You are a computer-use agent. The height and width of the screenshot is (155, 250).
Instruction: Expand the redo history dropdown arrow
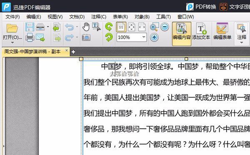coord(77,37)
